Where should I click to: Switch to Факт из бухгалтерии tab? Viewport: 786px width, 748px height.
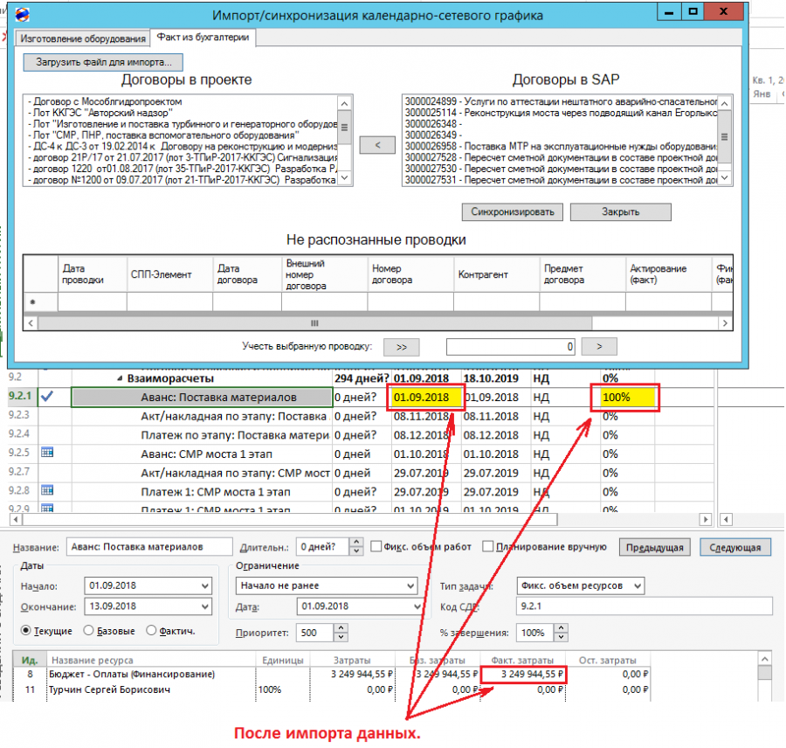203,38
